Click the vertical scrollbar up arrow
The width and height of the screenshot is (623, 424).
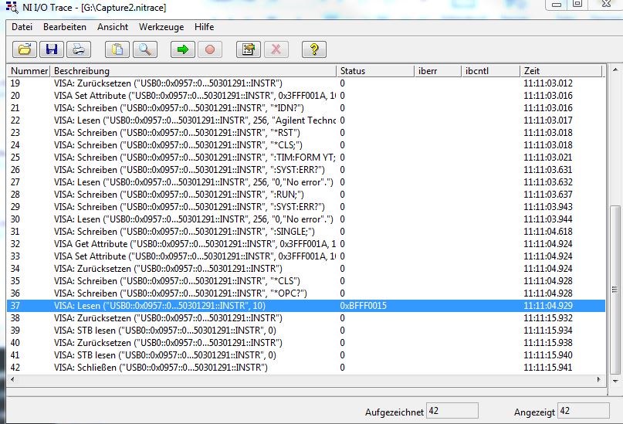click(x=615, y=70)
